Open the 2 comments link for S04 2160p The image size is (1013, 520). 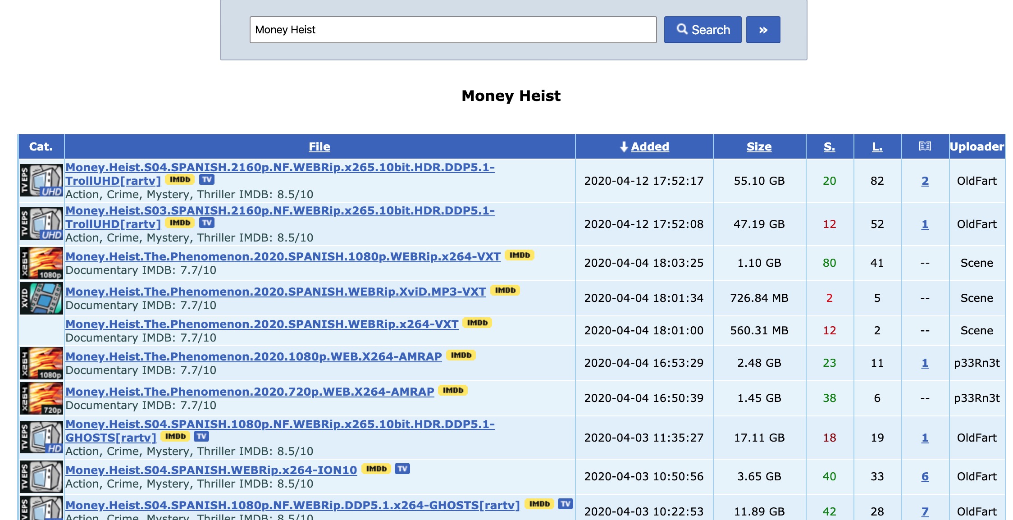tap(925, 181)
